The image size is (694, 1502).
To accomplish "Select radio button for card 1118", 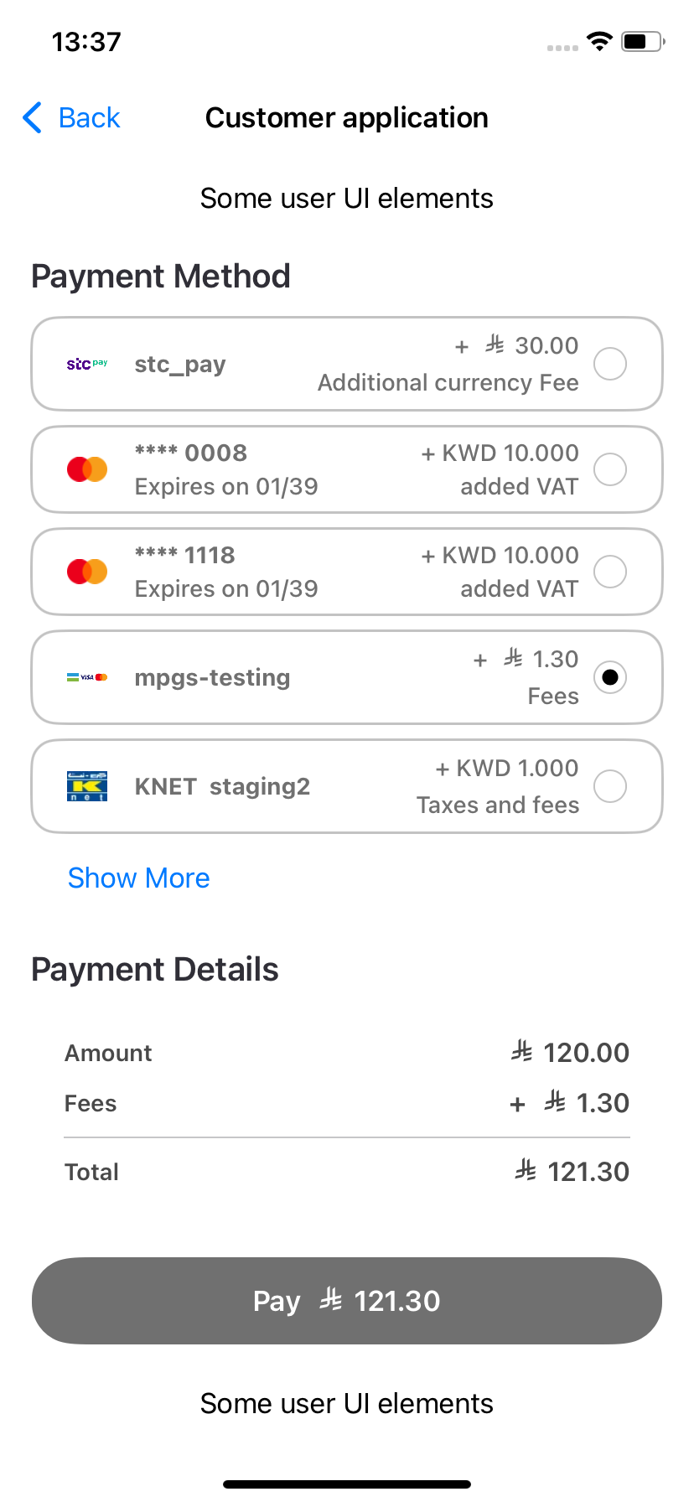I will tap(610, 572).
